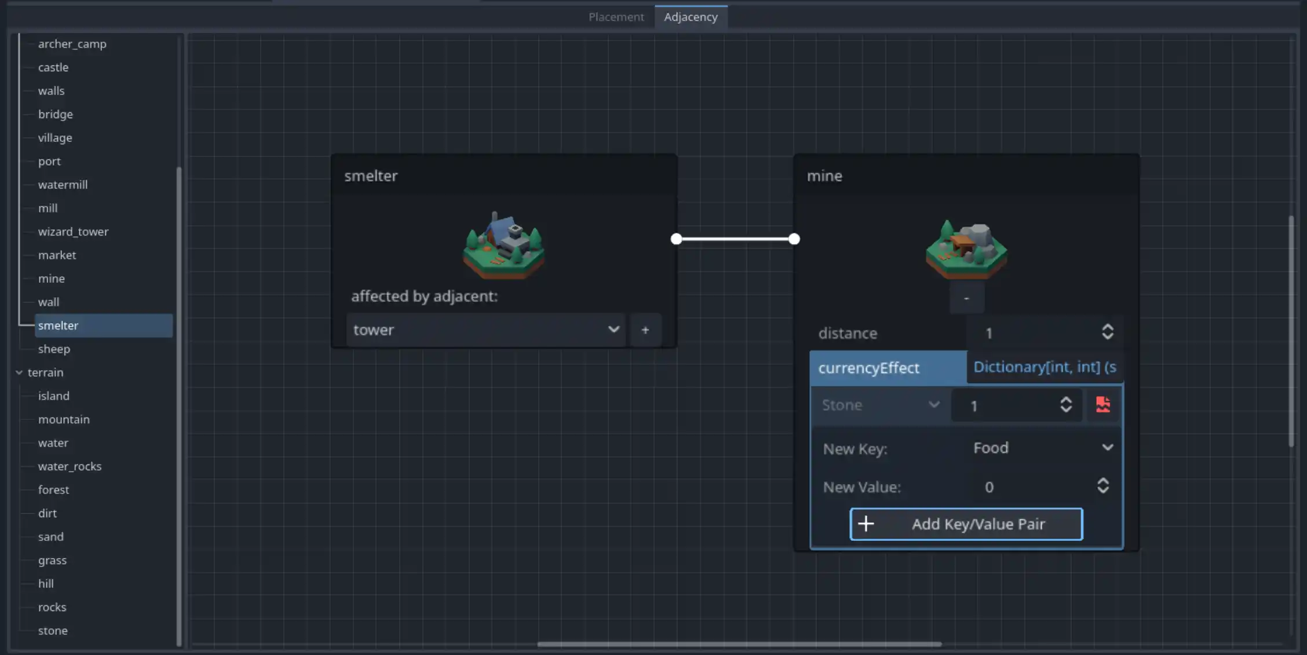The width and height of the screenshot is (1307, 655).
Task: Select mine in the building list
Action: tap(52, 279)
